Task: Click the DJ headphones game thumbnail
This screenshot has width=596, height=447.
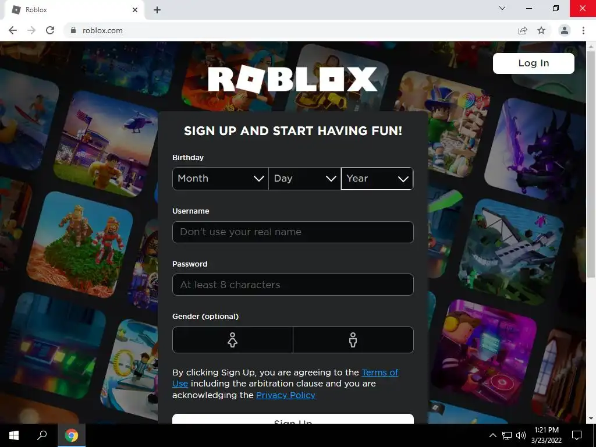Action: [x=485, y=352]
